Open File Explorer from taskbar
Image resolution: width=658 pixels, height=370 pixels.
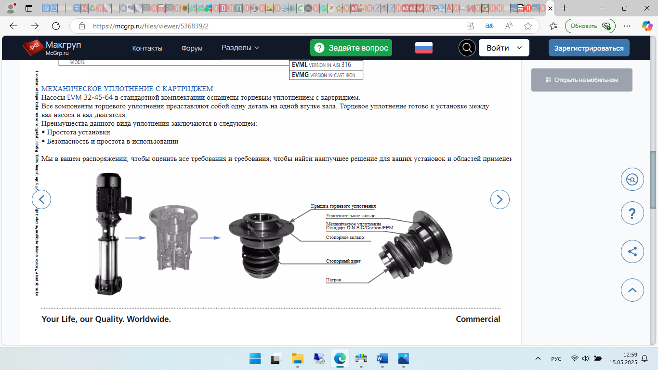point(297,358)
